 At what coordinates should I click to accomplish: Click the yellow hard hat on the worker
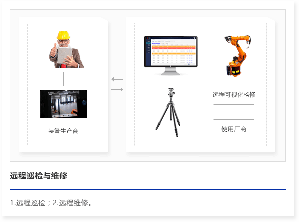(63, 35)
